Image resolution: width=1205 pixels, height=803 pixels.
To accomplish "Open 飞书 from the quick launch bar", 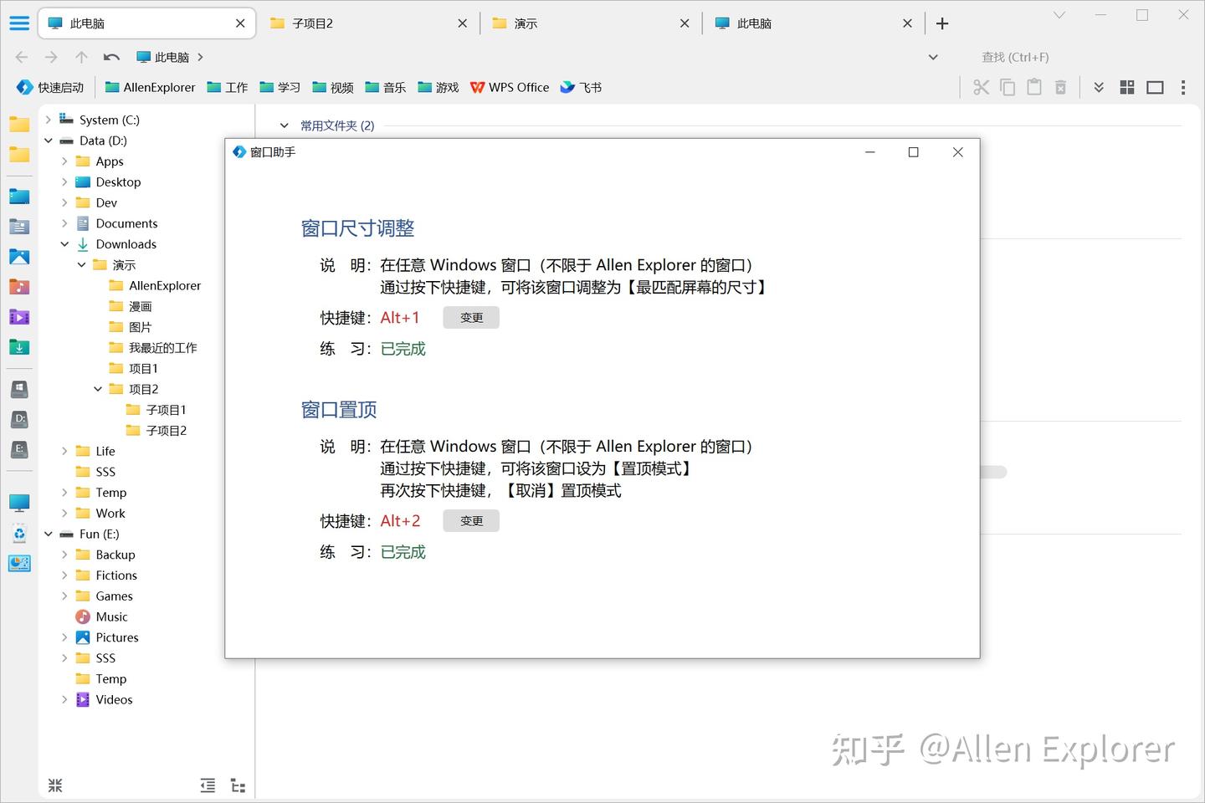I will pyautogui.click(x=581, y=86).
